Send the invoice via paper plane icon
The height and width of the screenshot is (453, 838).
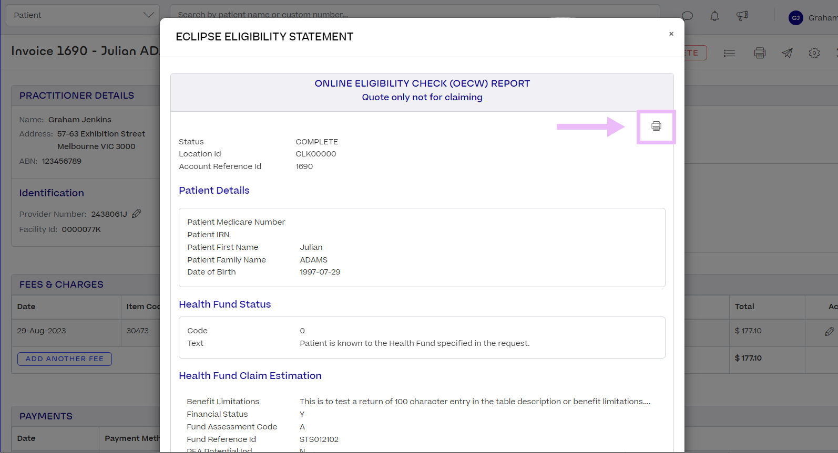(x=787, y=53)
